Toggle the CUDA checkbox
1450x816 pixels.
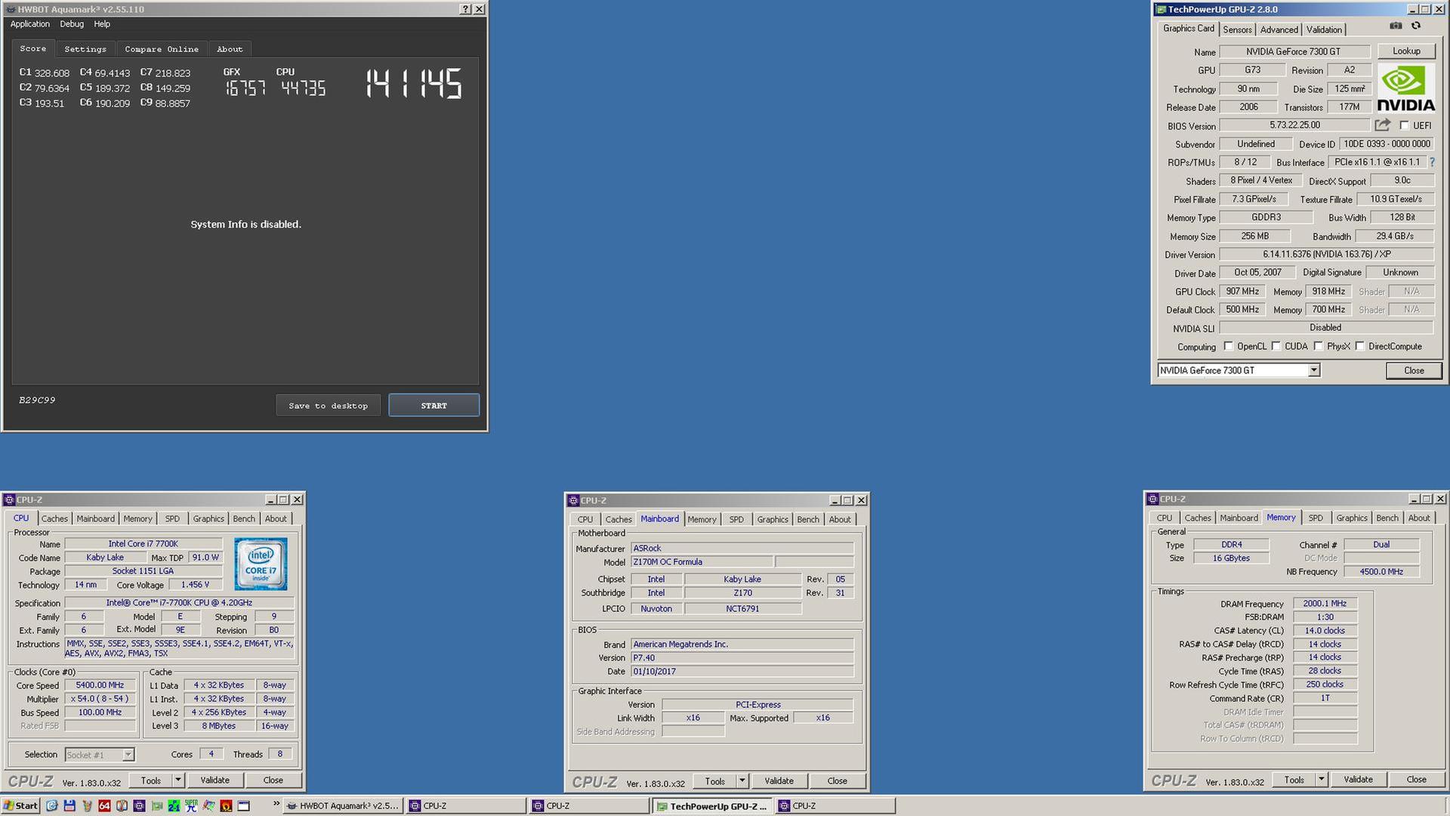pos(1276,346)
